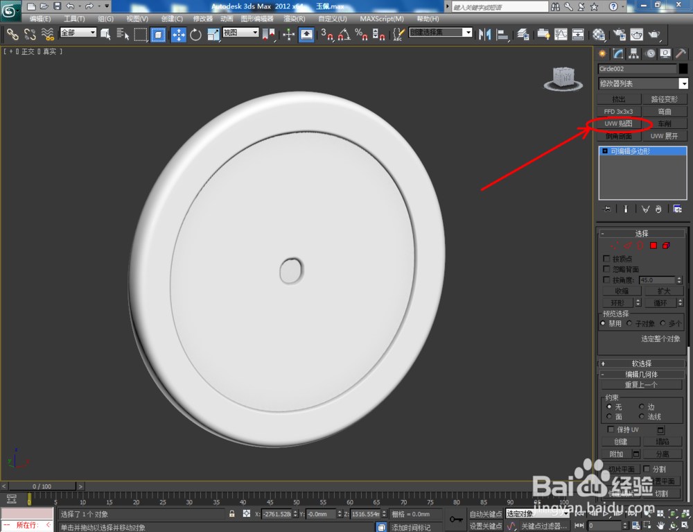
Task: Click the Unlink Selection icon
Action: [30, 35]
